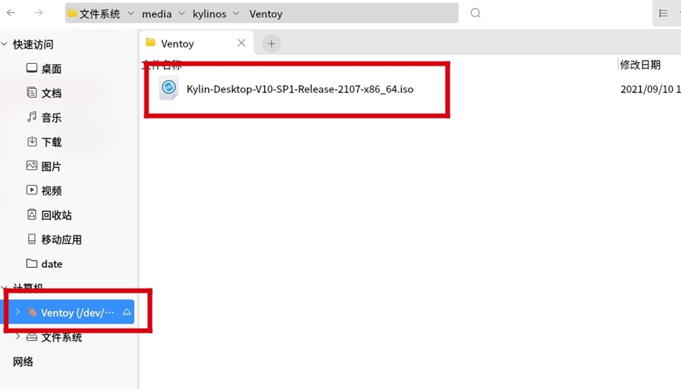Collapse the 快速访问 section
The width and height of the screenshot is (681, 389).
pyautogui.click(x=6, y=45)
